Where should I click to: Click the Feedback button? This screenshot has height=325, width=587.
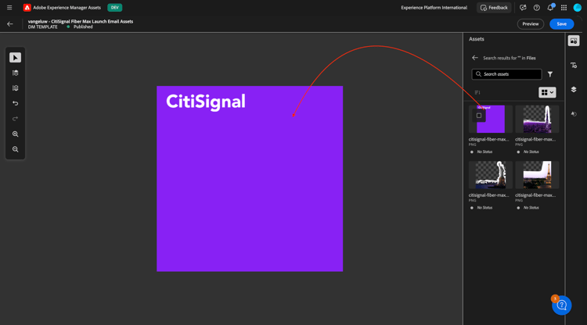tap(494, 8)
